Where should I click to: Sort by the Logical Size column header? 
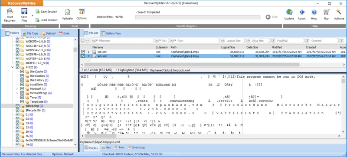coord(228,47)
